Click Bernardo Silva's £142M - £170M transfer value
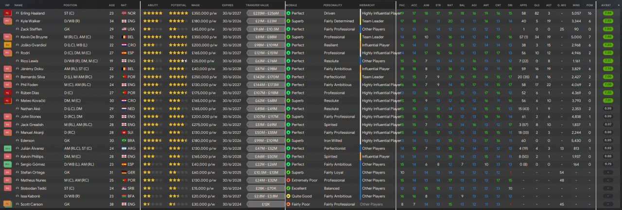 [266, 77]
